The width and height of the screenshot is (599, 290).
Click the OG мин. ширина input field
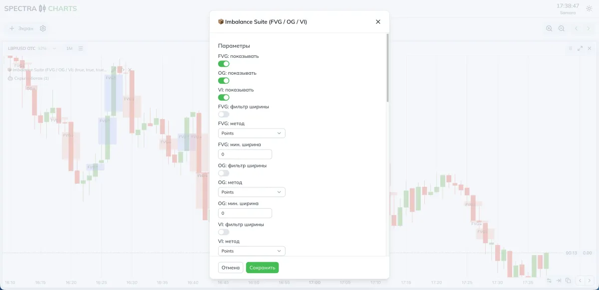244,213
